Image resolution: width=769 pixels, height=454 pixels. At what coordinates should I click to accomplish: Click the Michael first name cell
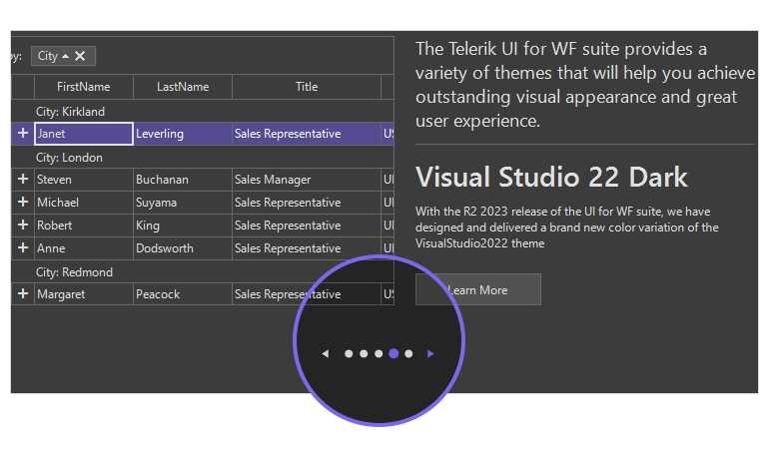84,203
